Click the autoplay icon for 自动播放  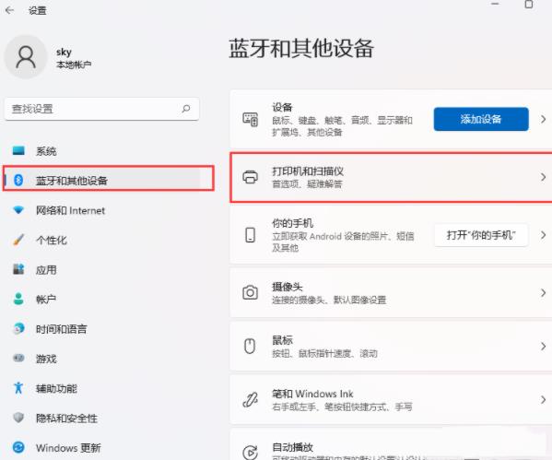pos(251,453)
